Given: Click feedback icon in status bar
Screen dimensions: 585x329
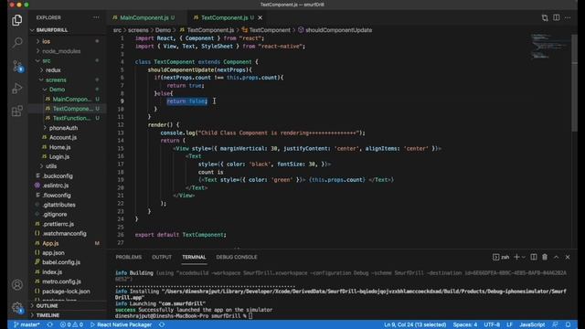Looking at the screenshot, I should pos(556,324).
